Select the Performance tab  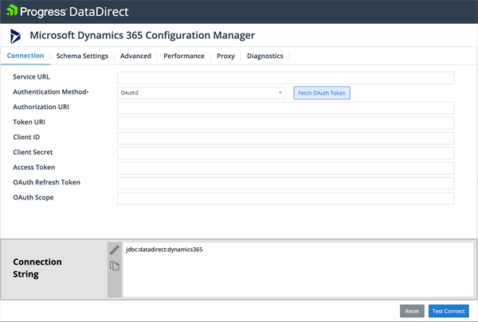tap(184, 56)
